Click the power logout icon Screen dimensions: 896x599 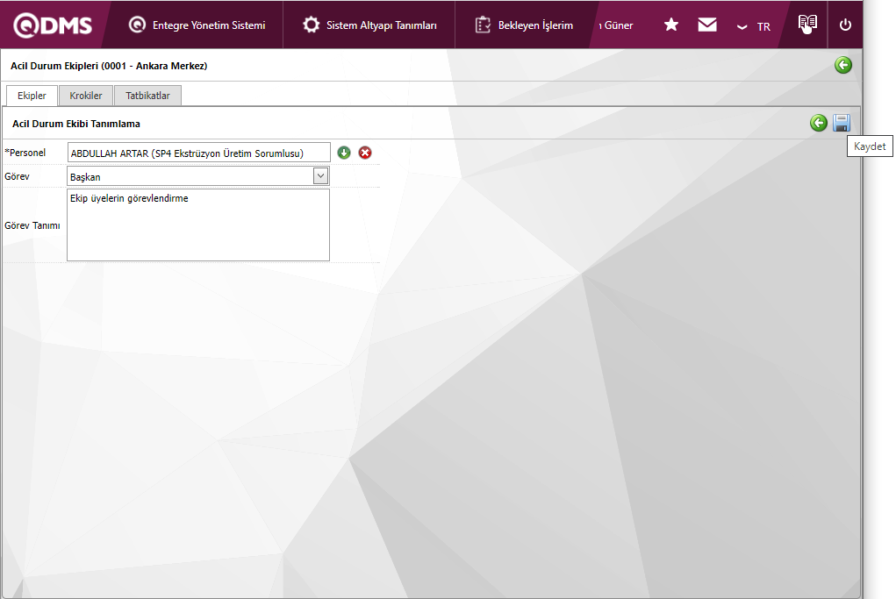pos(845,25)
